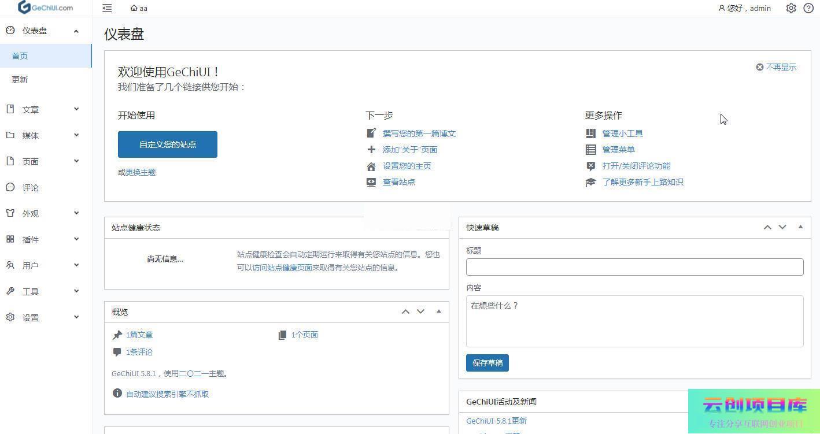Select 更新 under the dashboard menu
Screen dimensions: 820x434
tap(20, 80)
